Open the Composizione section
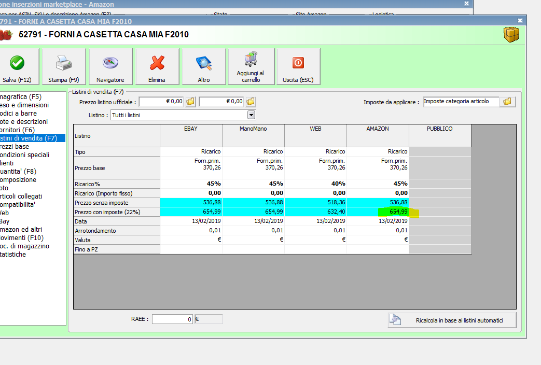Image resolution: width=541 pixels, height=365 pixels. [18, 180]
